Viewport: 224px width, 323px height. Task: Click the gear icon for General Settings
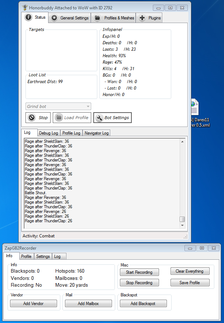(54, 18)
